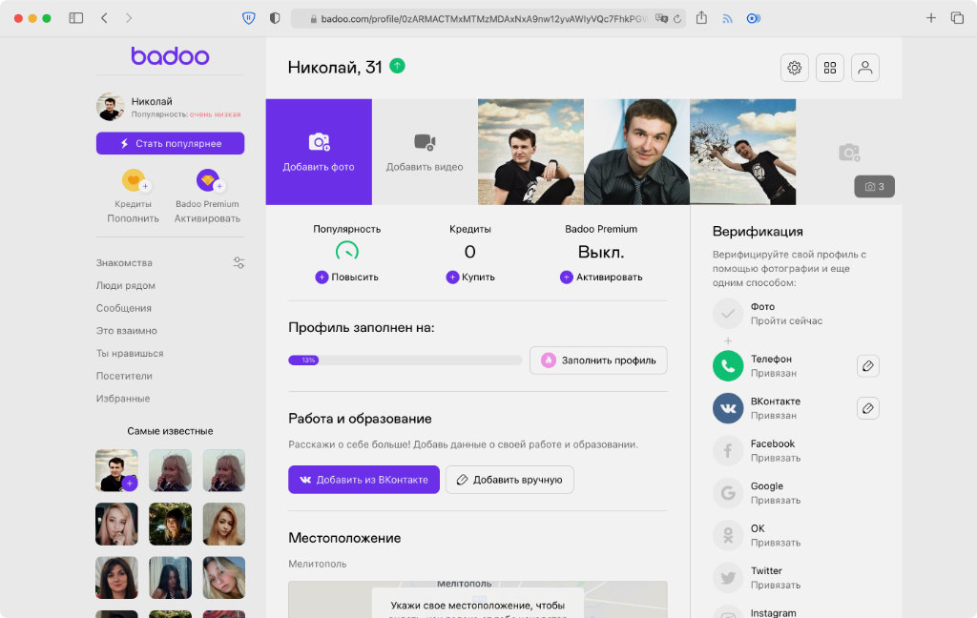The height and width of the screenshot is (618, 977).
Task: Edit the Телефон verification with pencil icon
Action: coord(867,365)
